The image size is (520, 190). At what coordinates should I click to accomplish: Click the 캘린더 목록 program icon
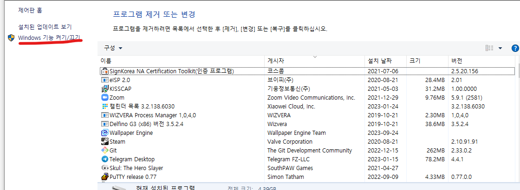(105, 106)
